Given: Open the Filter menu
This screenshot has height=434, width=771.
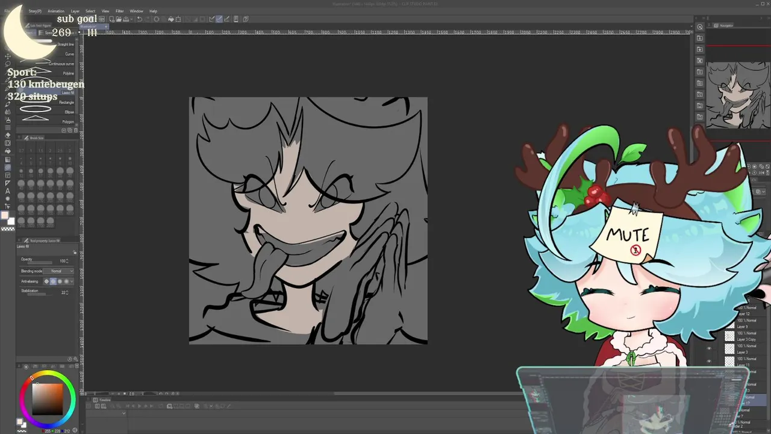Looking at the screenshot, I should (120, 11).
